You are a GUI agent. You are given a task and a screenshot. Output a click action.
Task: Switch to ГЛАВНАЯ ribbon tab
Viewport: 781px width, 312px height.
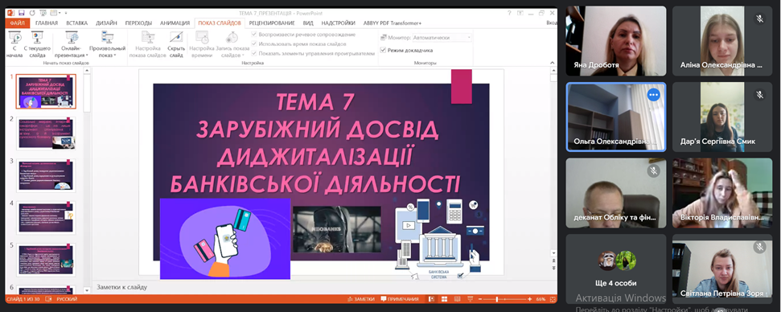[x=47, y=23]
